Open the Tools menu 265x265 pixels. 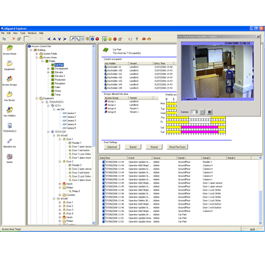click(23, 33)
